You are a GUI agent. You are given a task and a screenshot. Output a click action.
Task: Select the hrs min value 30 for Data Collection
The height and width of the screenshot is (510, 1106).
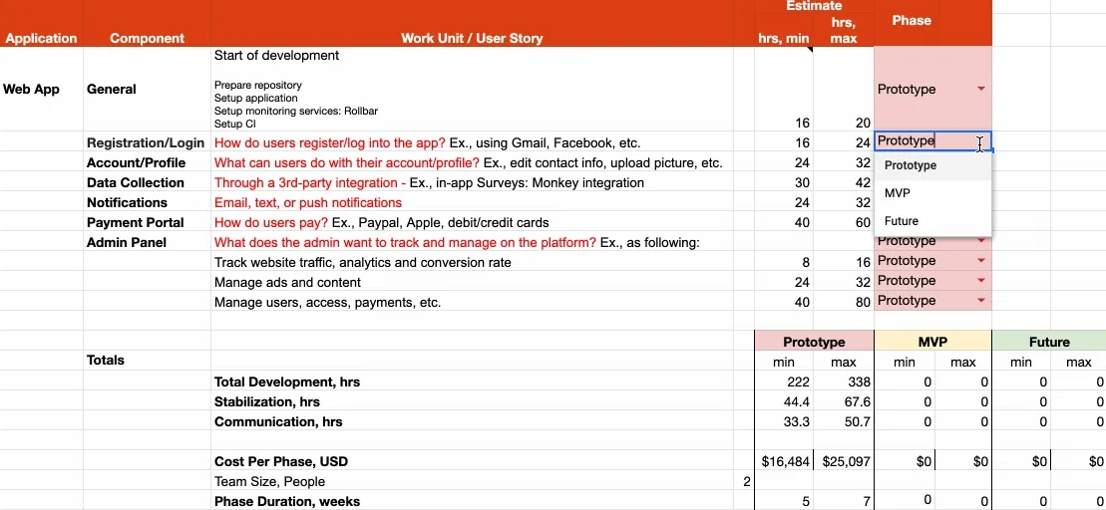click(784, 182)
